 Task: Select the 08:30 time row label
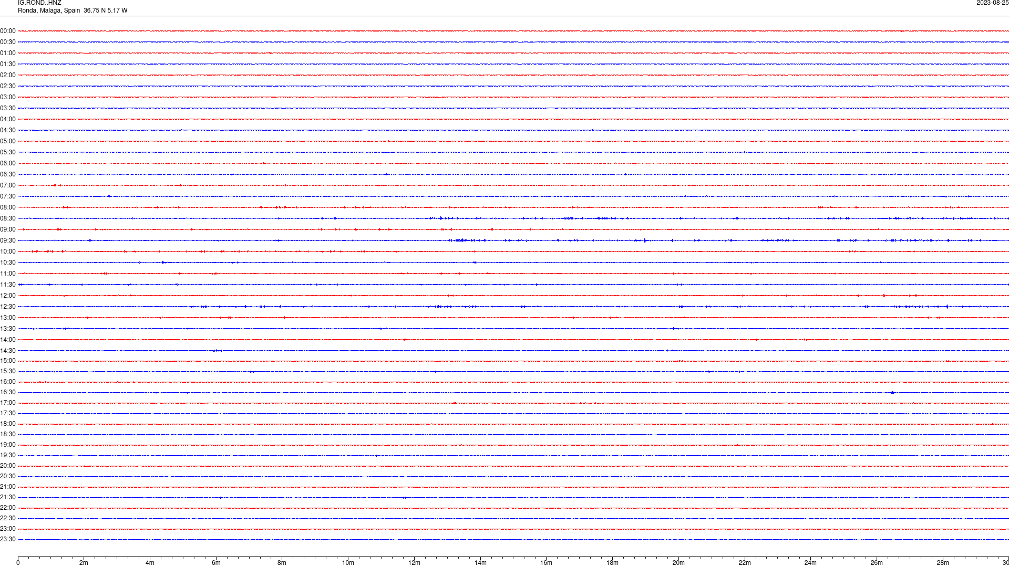pos(8,218)
